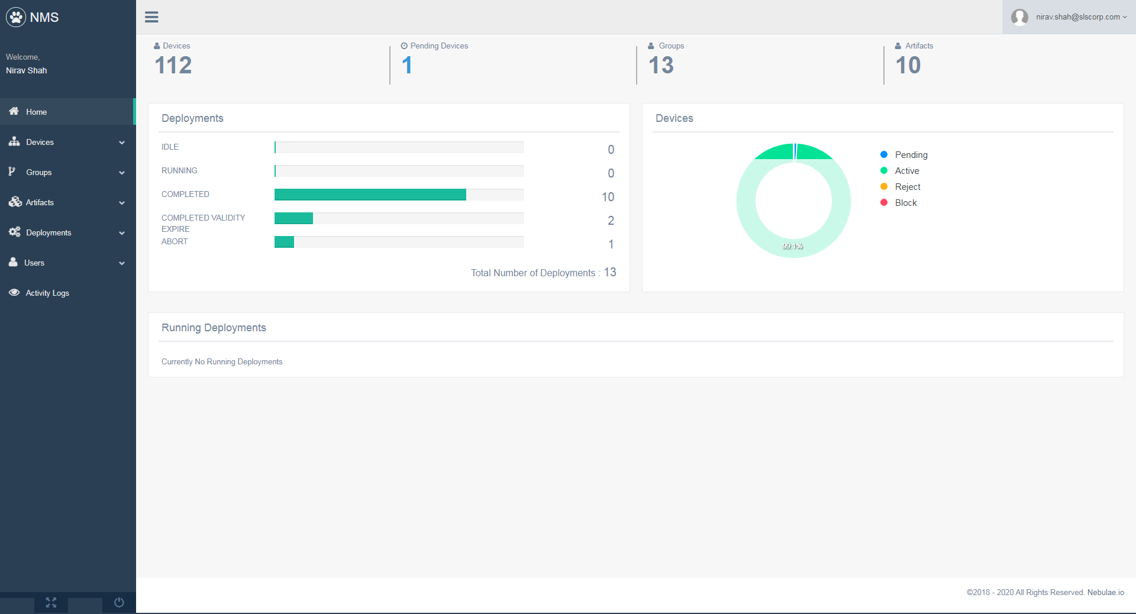Expand the Deployments sidebar chevron
The image size is (1136, 614).
tap(122, 233)
